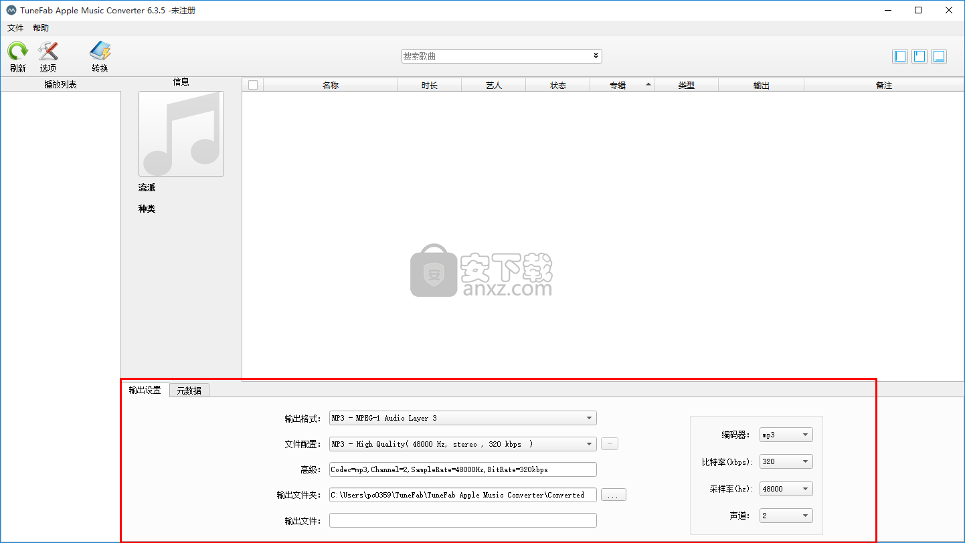Sort by the 状态 column header
This screenshot has width=965, height=543.
(x=558, y=85)
